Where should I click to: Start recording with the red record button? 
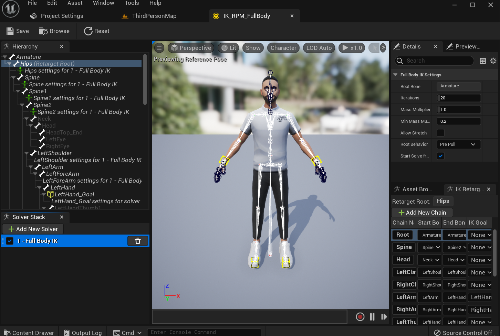[x=360, y=316]
